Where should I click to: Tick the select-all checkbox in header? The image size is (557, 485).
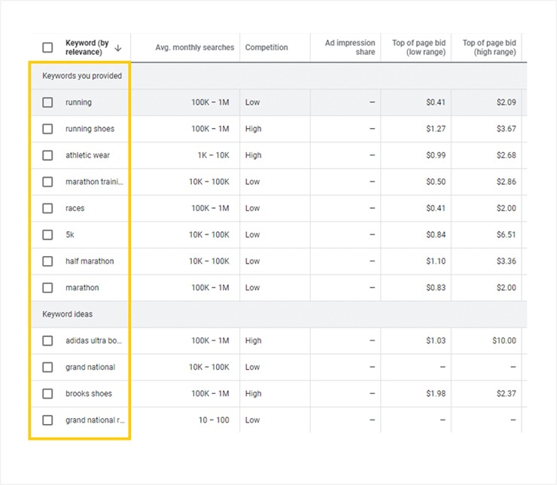[x=47, y=47]
